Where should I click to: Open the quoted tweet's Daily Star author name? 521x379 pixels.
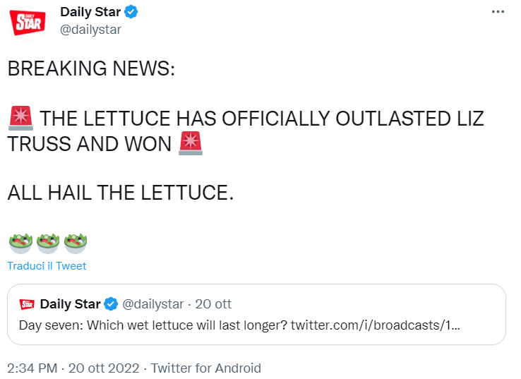71,304
